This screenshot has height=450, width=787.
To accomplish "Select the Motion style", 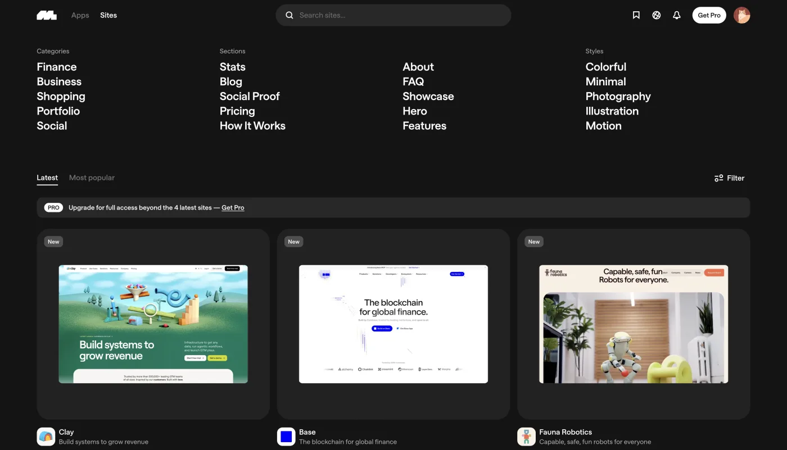I will (x=604, y=126).
